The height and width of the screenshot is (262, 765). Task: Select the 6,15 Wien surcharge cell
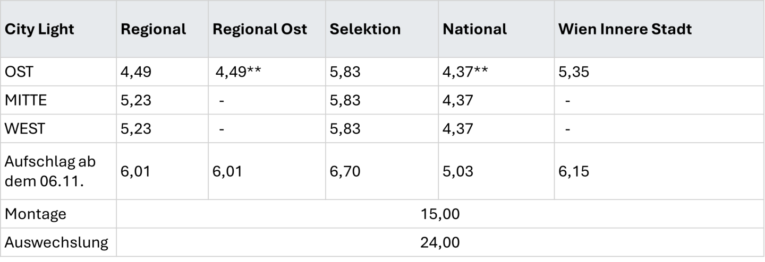click(574, 171)
